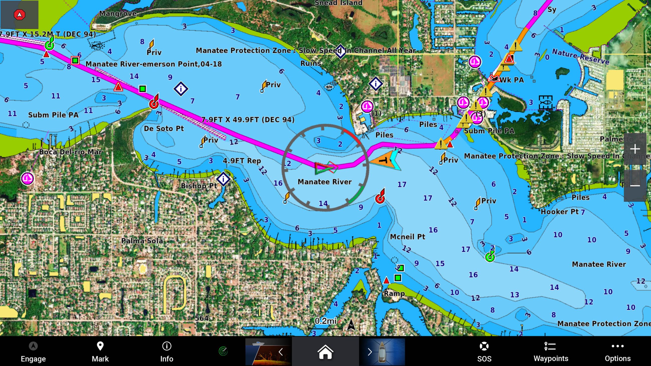Tap the zoom-in plus button
Image resolution: width=651 pixels, height=366 pixels.
pos(635,149)
